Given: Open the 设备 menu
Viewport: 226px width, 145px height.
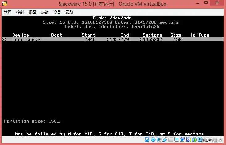Looking at the screenshot, I should tap(57, 12).
